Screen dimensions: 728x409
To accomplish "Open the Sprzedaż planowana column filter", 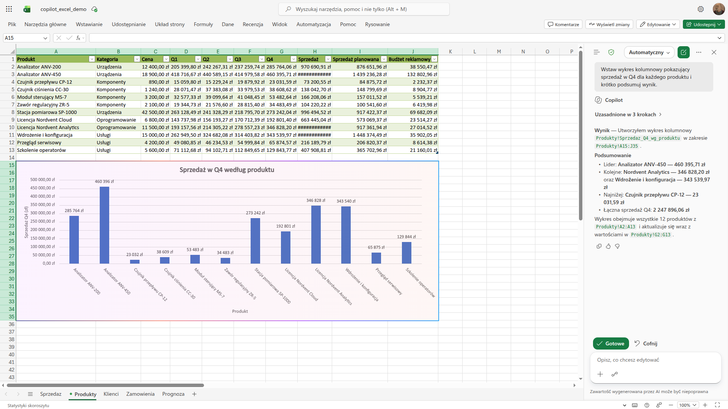I will (384, 59).
